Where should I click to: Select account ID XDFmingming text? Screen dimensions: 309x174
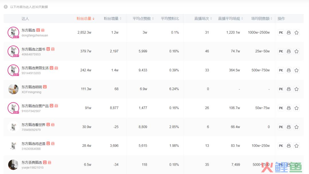coord(31,92)
